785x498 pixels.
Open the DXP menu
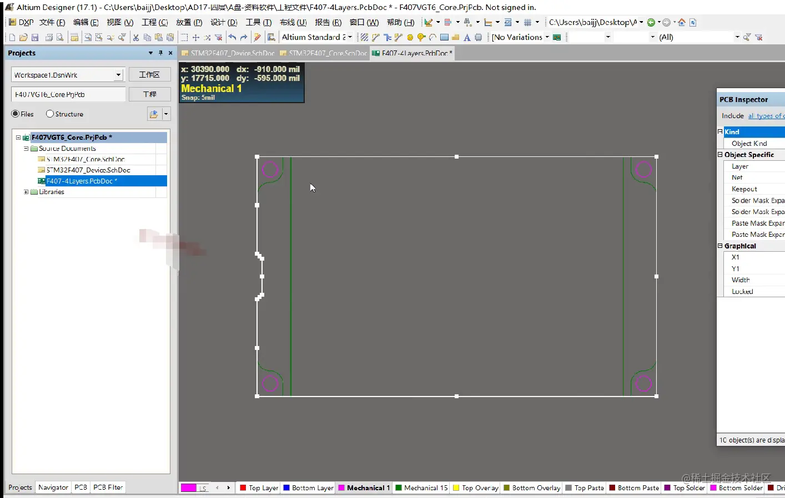tap(21, 22)
